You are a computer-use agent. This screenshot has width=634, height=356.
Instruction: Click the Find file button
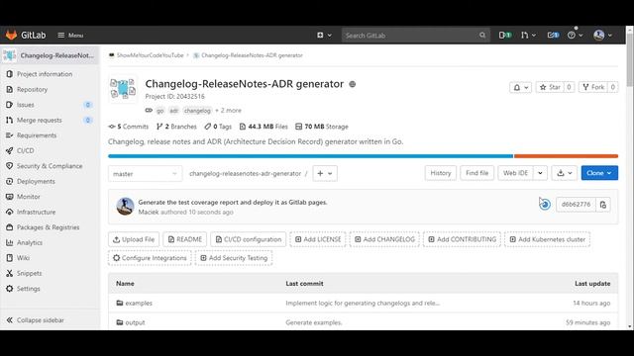pos(476,173)
